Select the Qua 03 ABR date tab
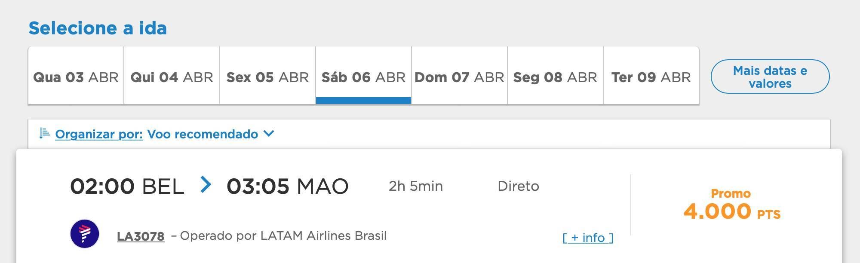Screen dimensions: 860x263 [76, 76]
